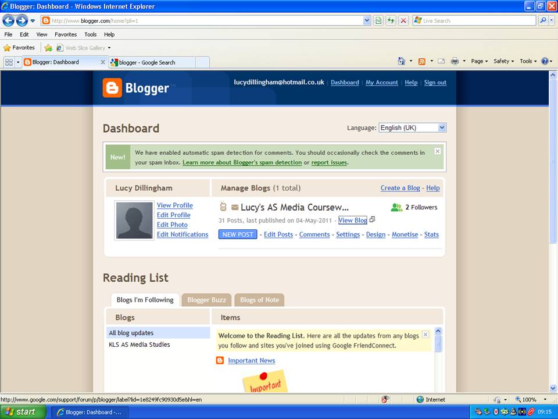Open the Dashboard link in the header
Image resolution: width=558 pixels, height=419 pixels.
345,83
